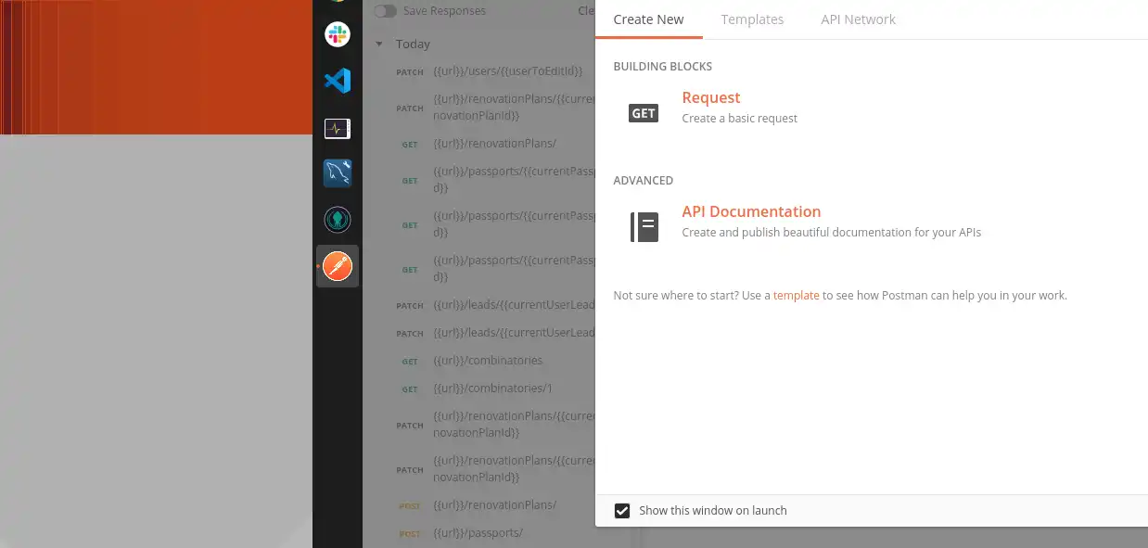Uncheck Show this window on launch
This screenshot has width=1148, height=548.
point(622,510)
